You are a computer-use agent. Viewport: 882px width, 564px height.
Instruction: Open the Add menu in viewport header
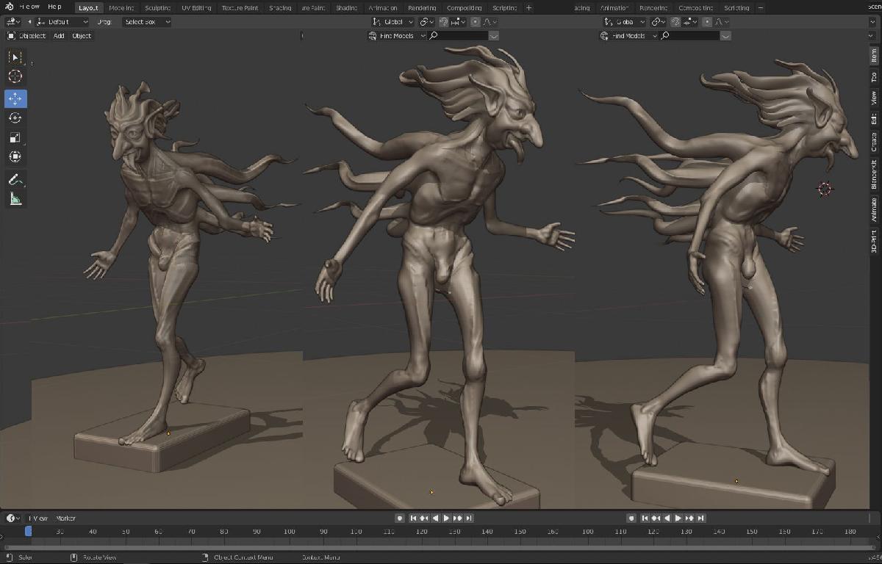tap(59, 36)
